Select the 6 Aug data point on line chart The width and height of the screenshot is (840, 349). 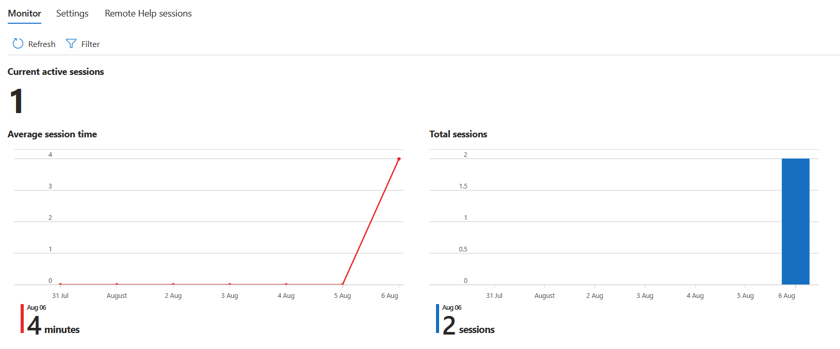399,159
